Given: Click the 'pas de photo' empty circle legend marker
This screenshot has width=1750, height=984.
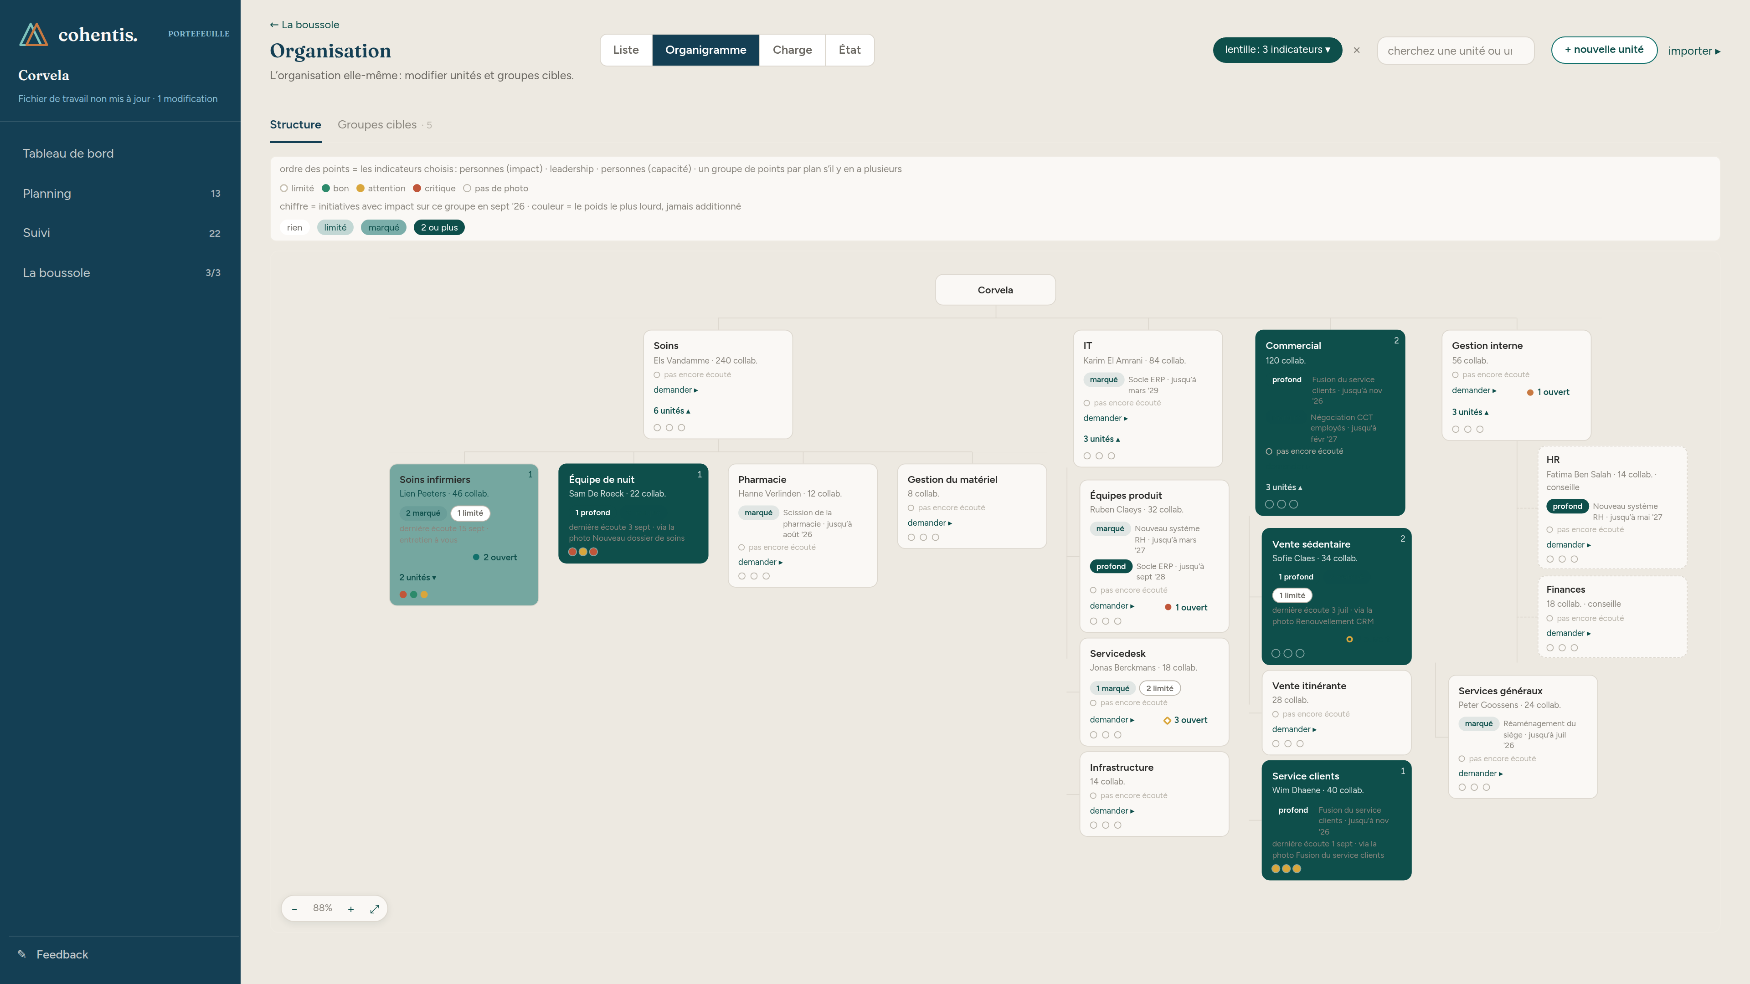Looking at the screenshot, I should point(467,189).
